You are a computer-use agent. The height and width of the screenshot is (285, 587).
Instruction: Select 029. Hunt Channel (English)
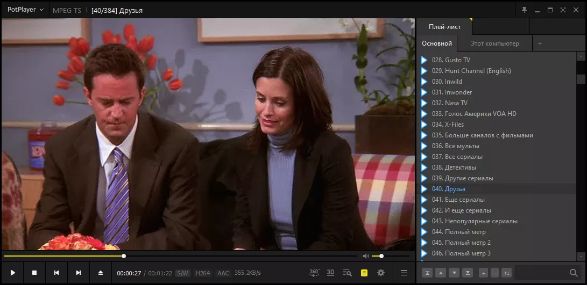tap(496, 71)
